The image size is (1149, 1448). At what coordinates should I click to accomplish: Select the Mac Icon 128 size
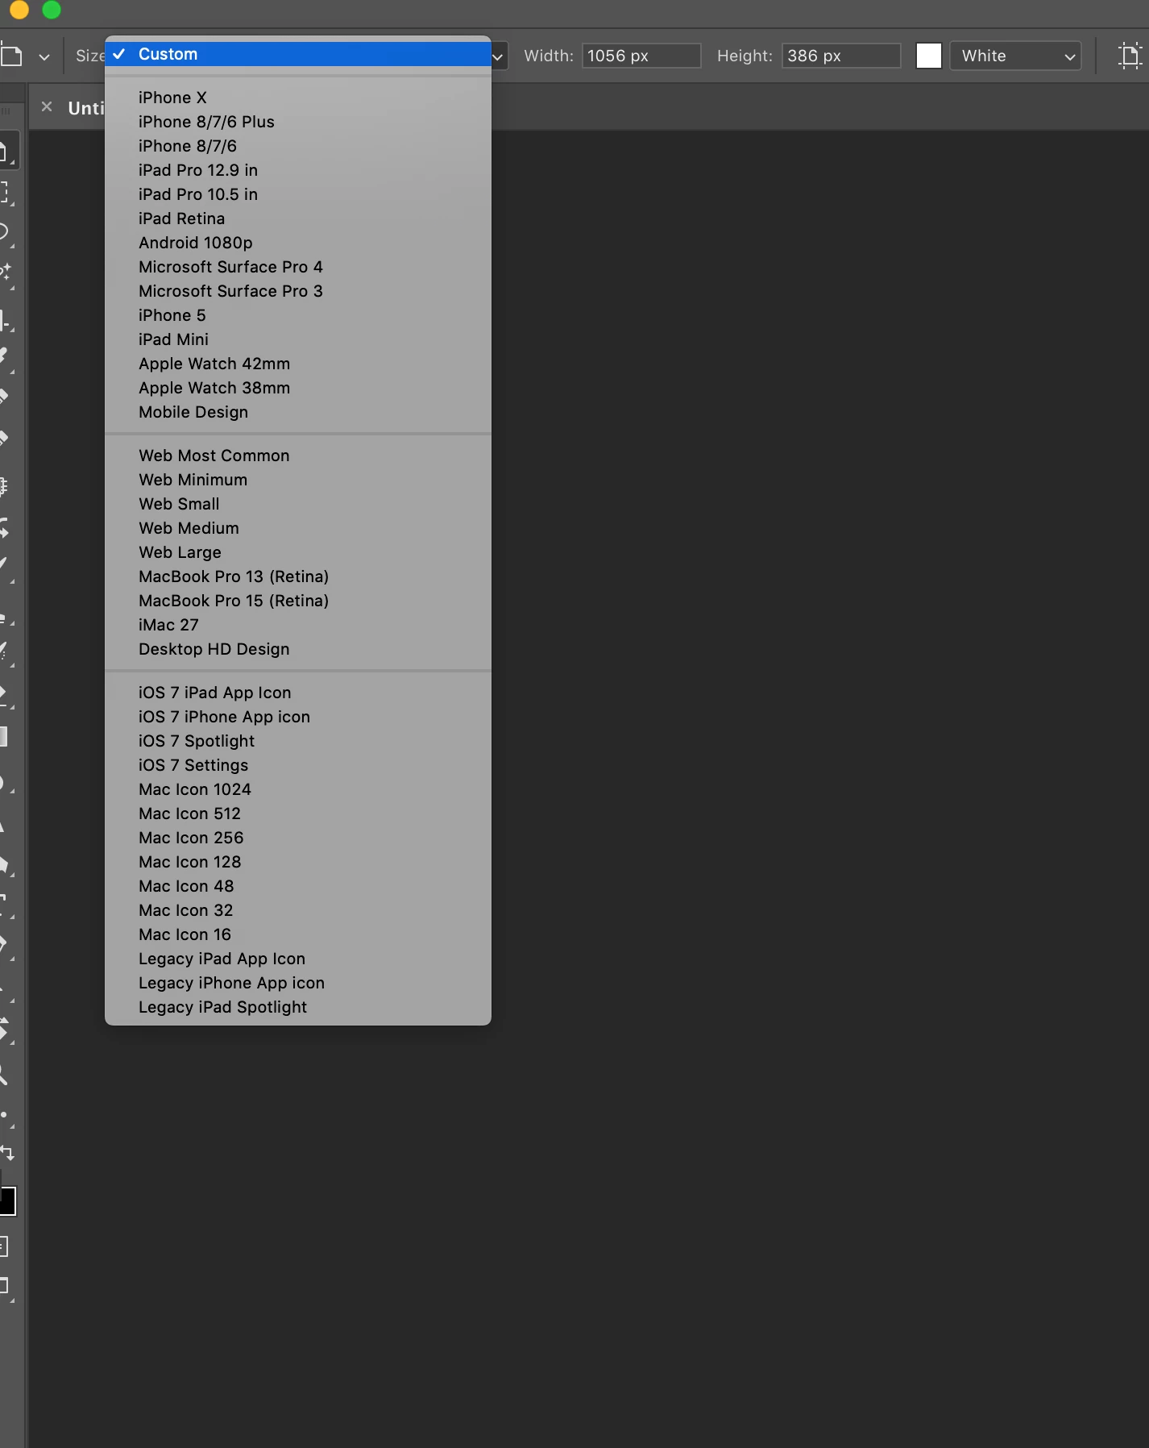click(298, 862)
